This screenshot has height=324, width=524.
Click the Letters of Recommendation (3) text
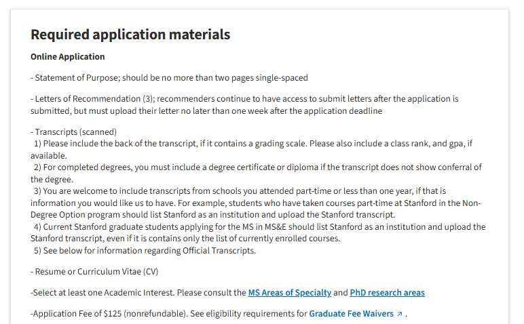pos(92,99)
